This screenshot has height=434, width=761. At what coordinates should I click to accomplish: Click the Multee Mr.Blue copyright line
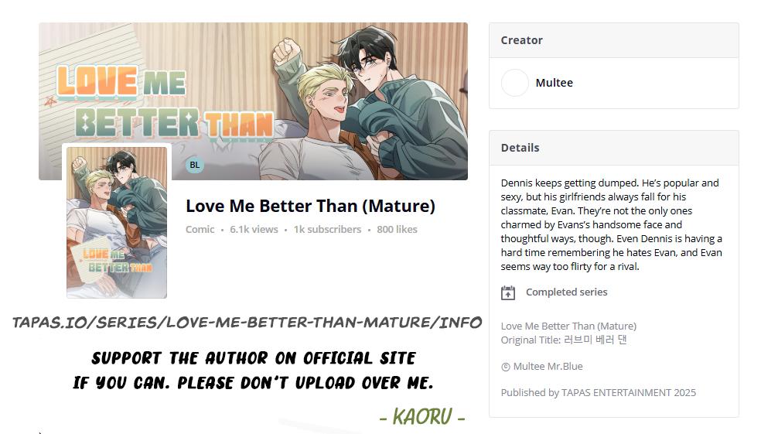(541, 367)
